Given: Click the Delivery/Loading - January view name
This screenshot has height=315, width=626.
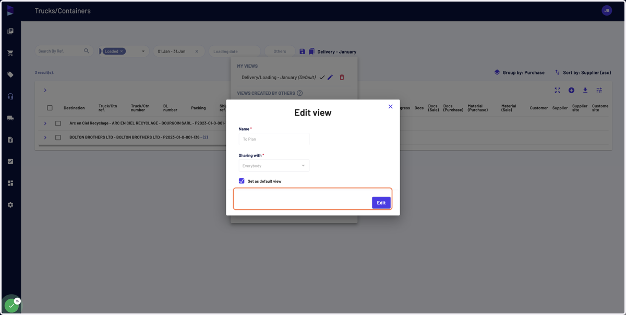Looking at the screenshot, I should pos(279,77).
